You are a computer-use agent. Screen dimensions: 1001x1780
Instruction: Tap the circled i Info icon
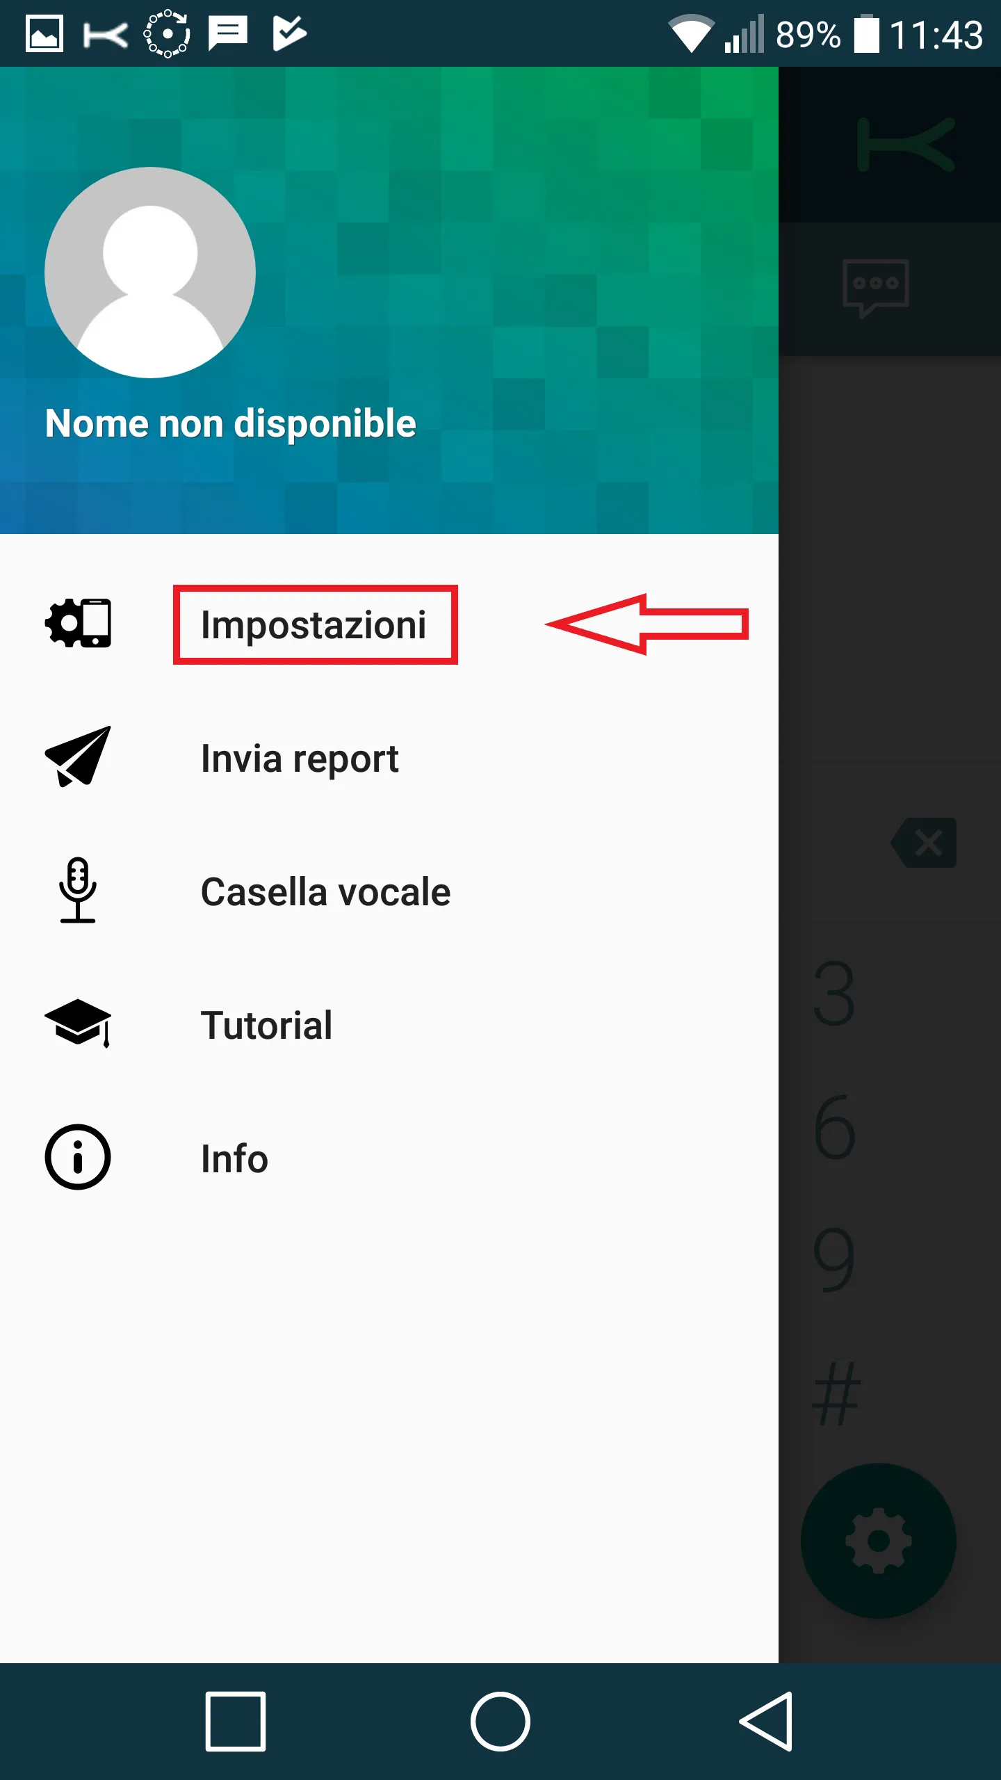[x=78, y=1157]
